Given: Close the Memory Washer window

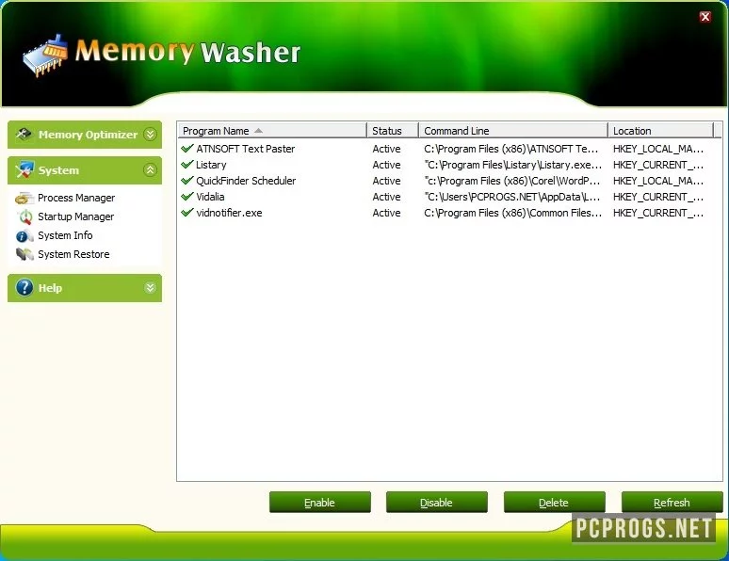Looking at the screenshot, I should click(705, 17).
